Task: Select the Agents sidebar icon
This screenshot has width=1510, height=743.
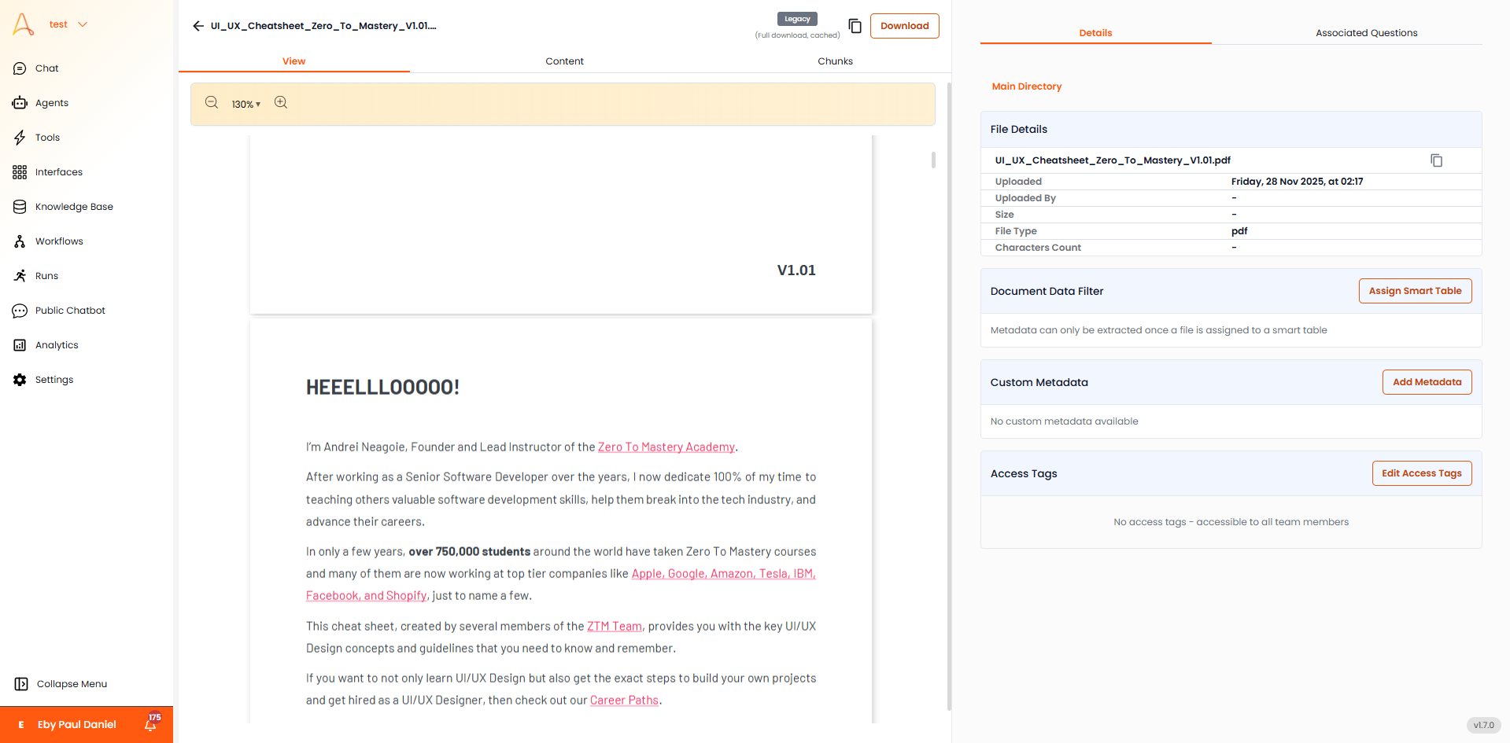Action: pos(51,103)
